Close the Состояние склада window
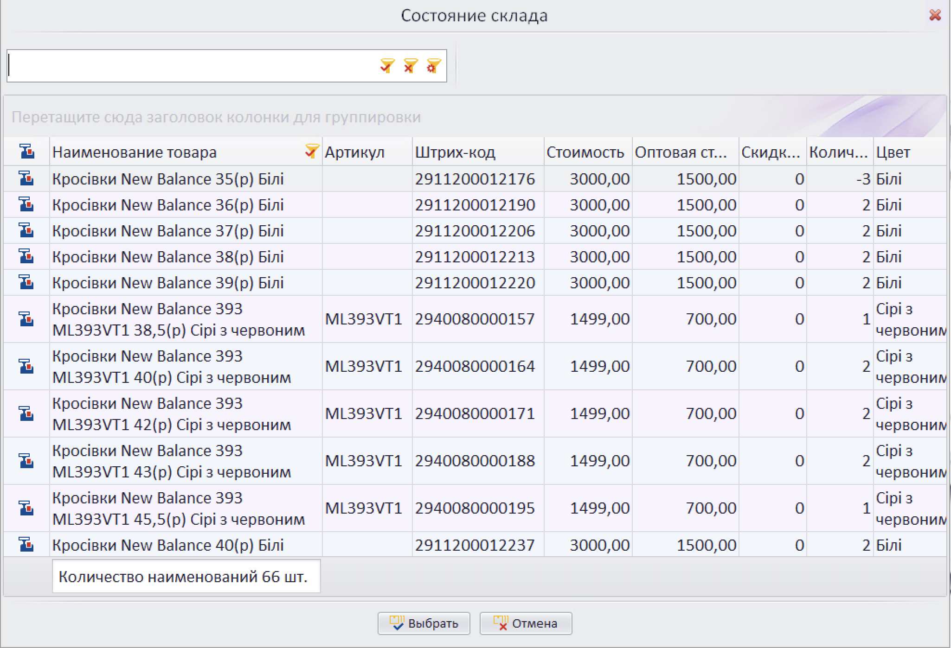Image resolution: width=951 pixels, height=648 pixels. [x=935, y=15]
